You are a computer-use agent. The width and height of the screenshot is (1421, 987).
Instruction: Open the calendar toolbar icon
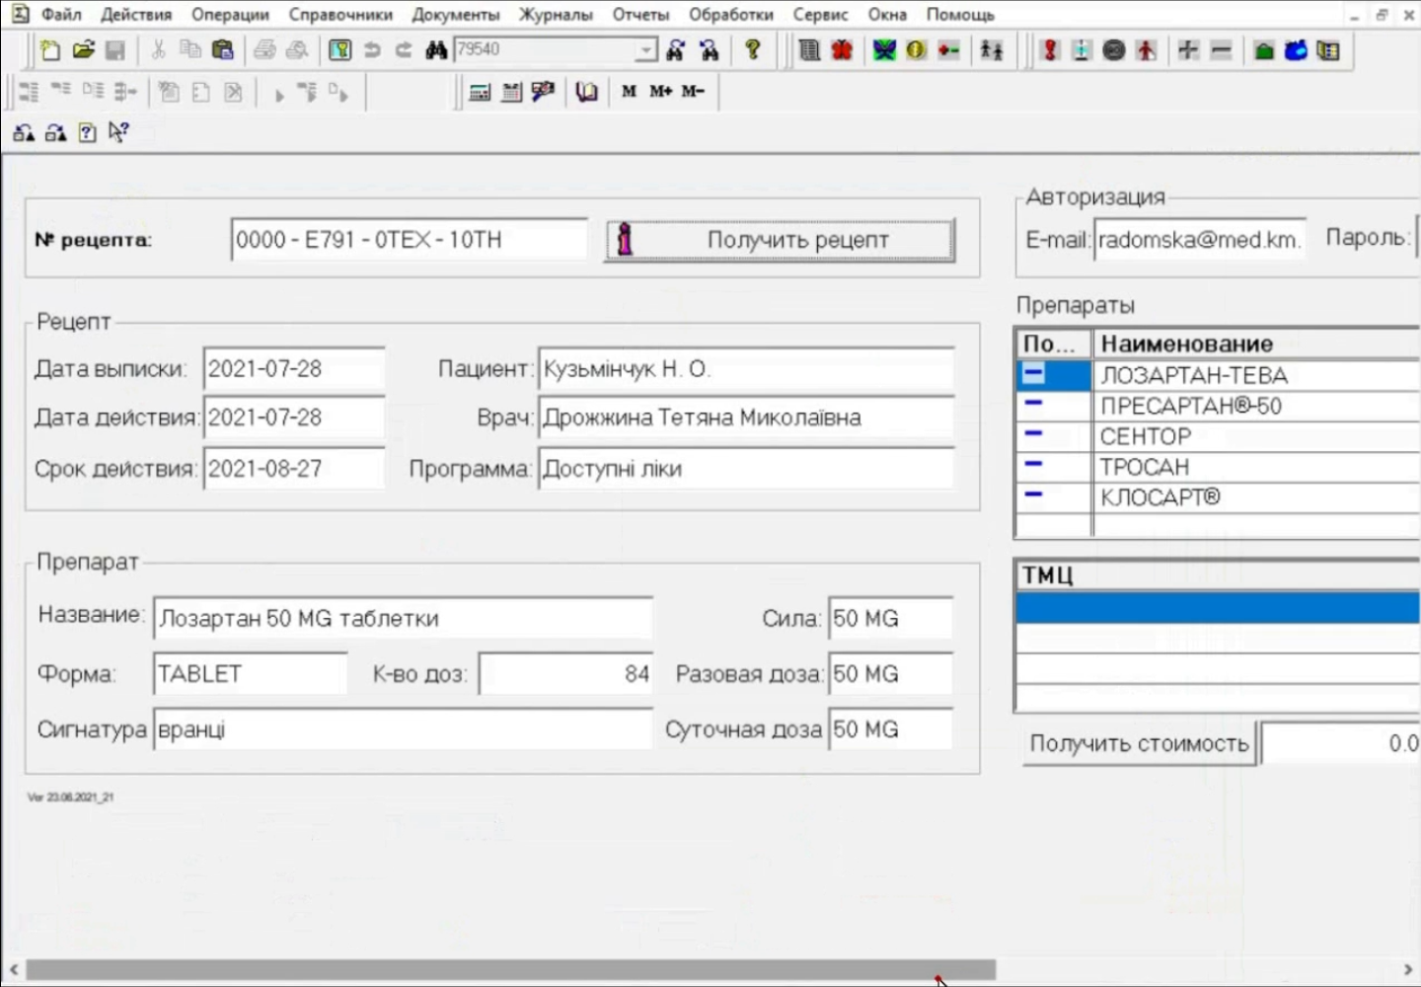pos(511,92)
